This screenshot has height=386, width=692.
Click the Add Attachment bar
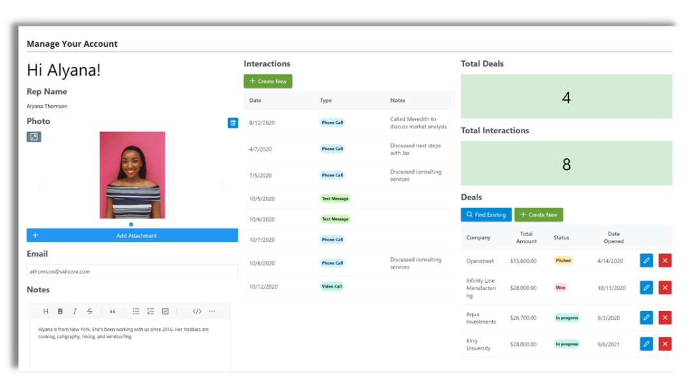click(x=132, y=235)
